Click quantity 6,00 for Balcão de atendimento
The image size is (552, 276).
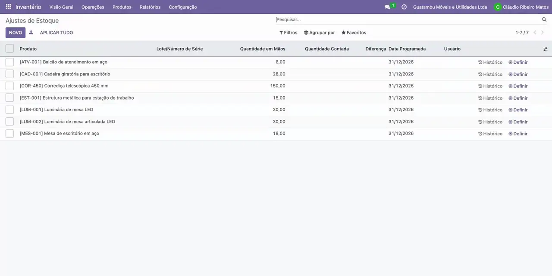pyautogui.click(x=280, y=62)
